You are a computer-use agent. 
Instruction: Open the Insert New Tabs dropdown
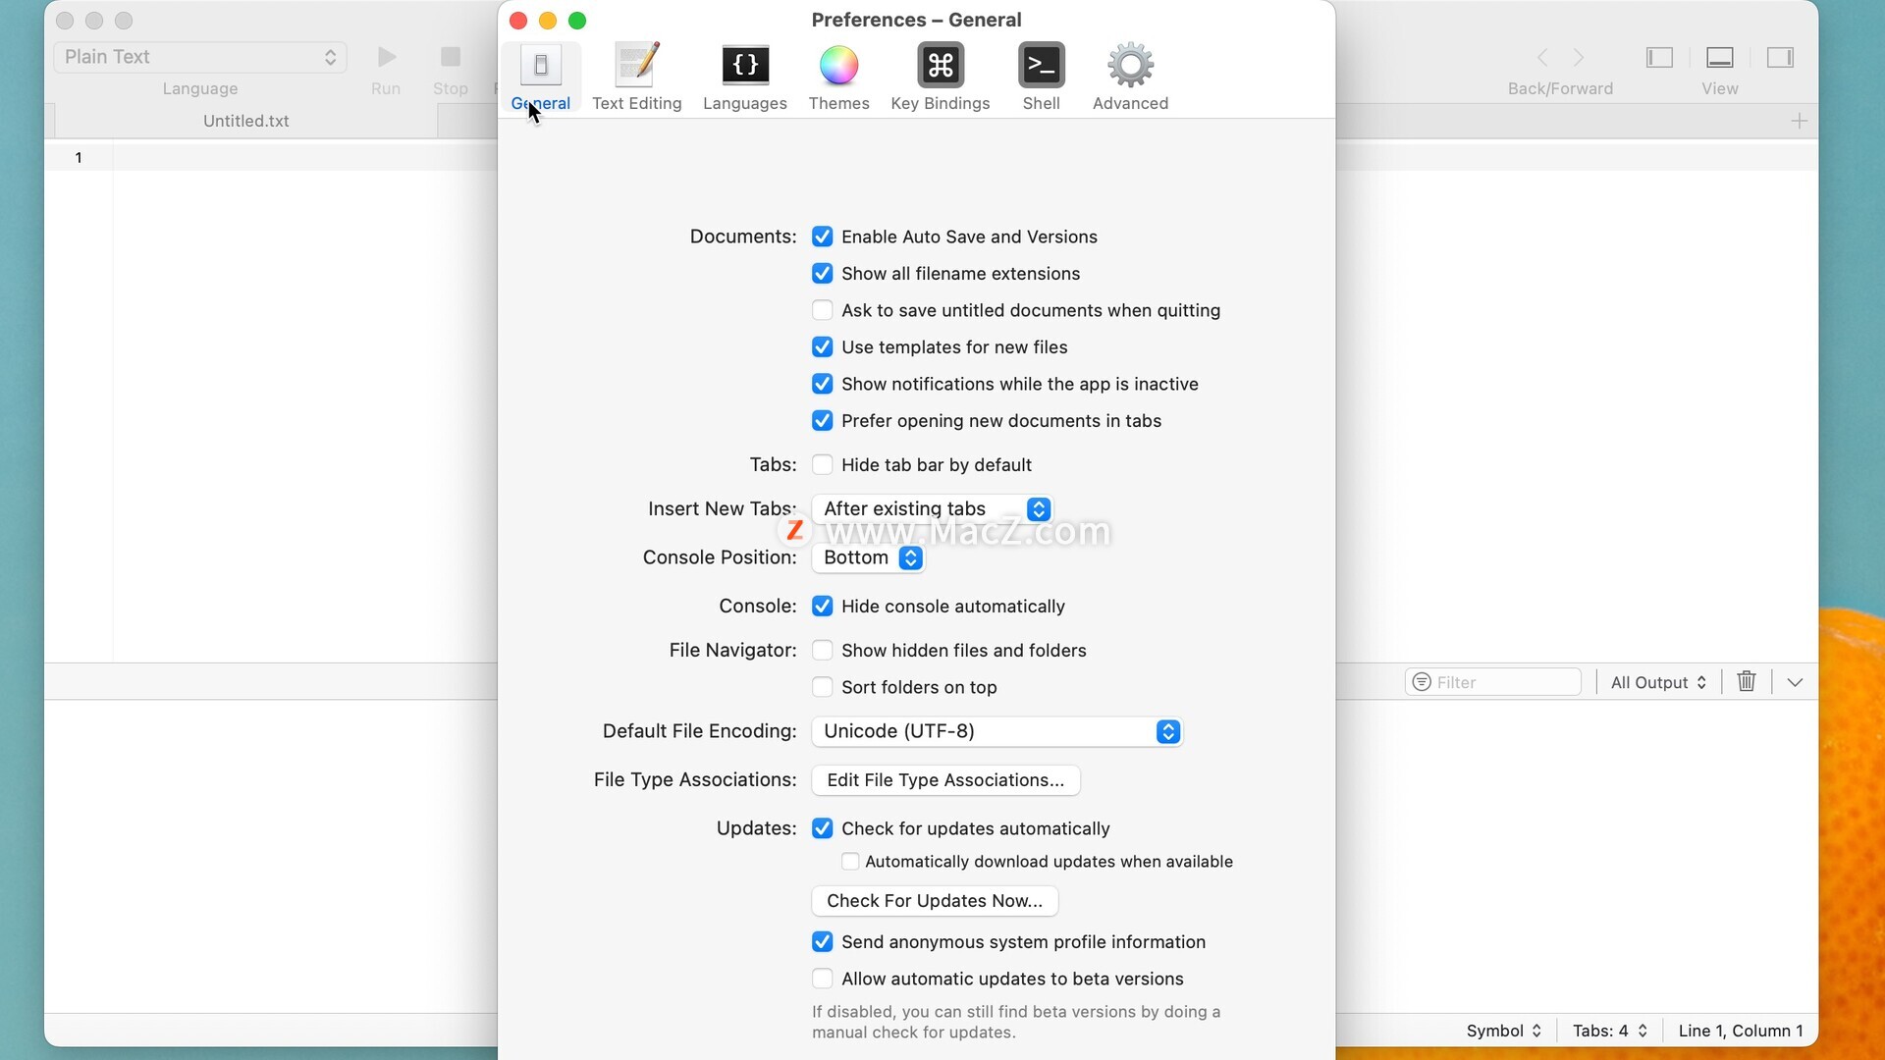933,508
